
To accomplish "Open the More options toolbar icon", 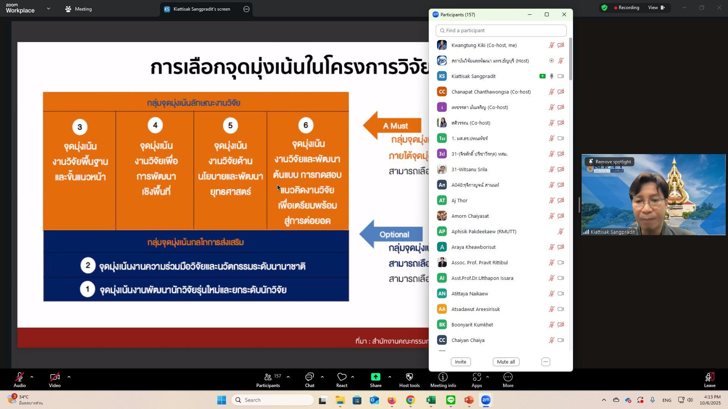I will click(x=508, y=377).
